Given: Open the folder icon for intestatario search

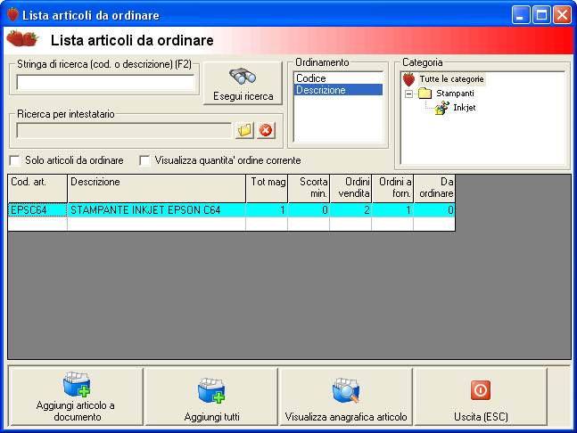Looking at the screenshot, I should [x=244, y=130].
